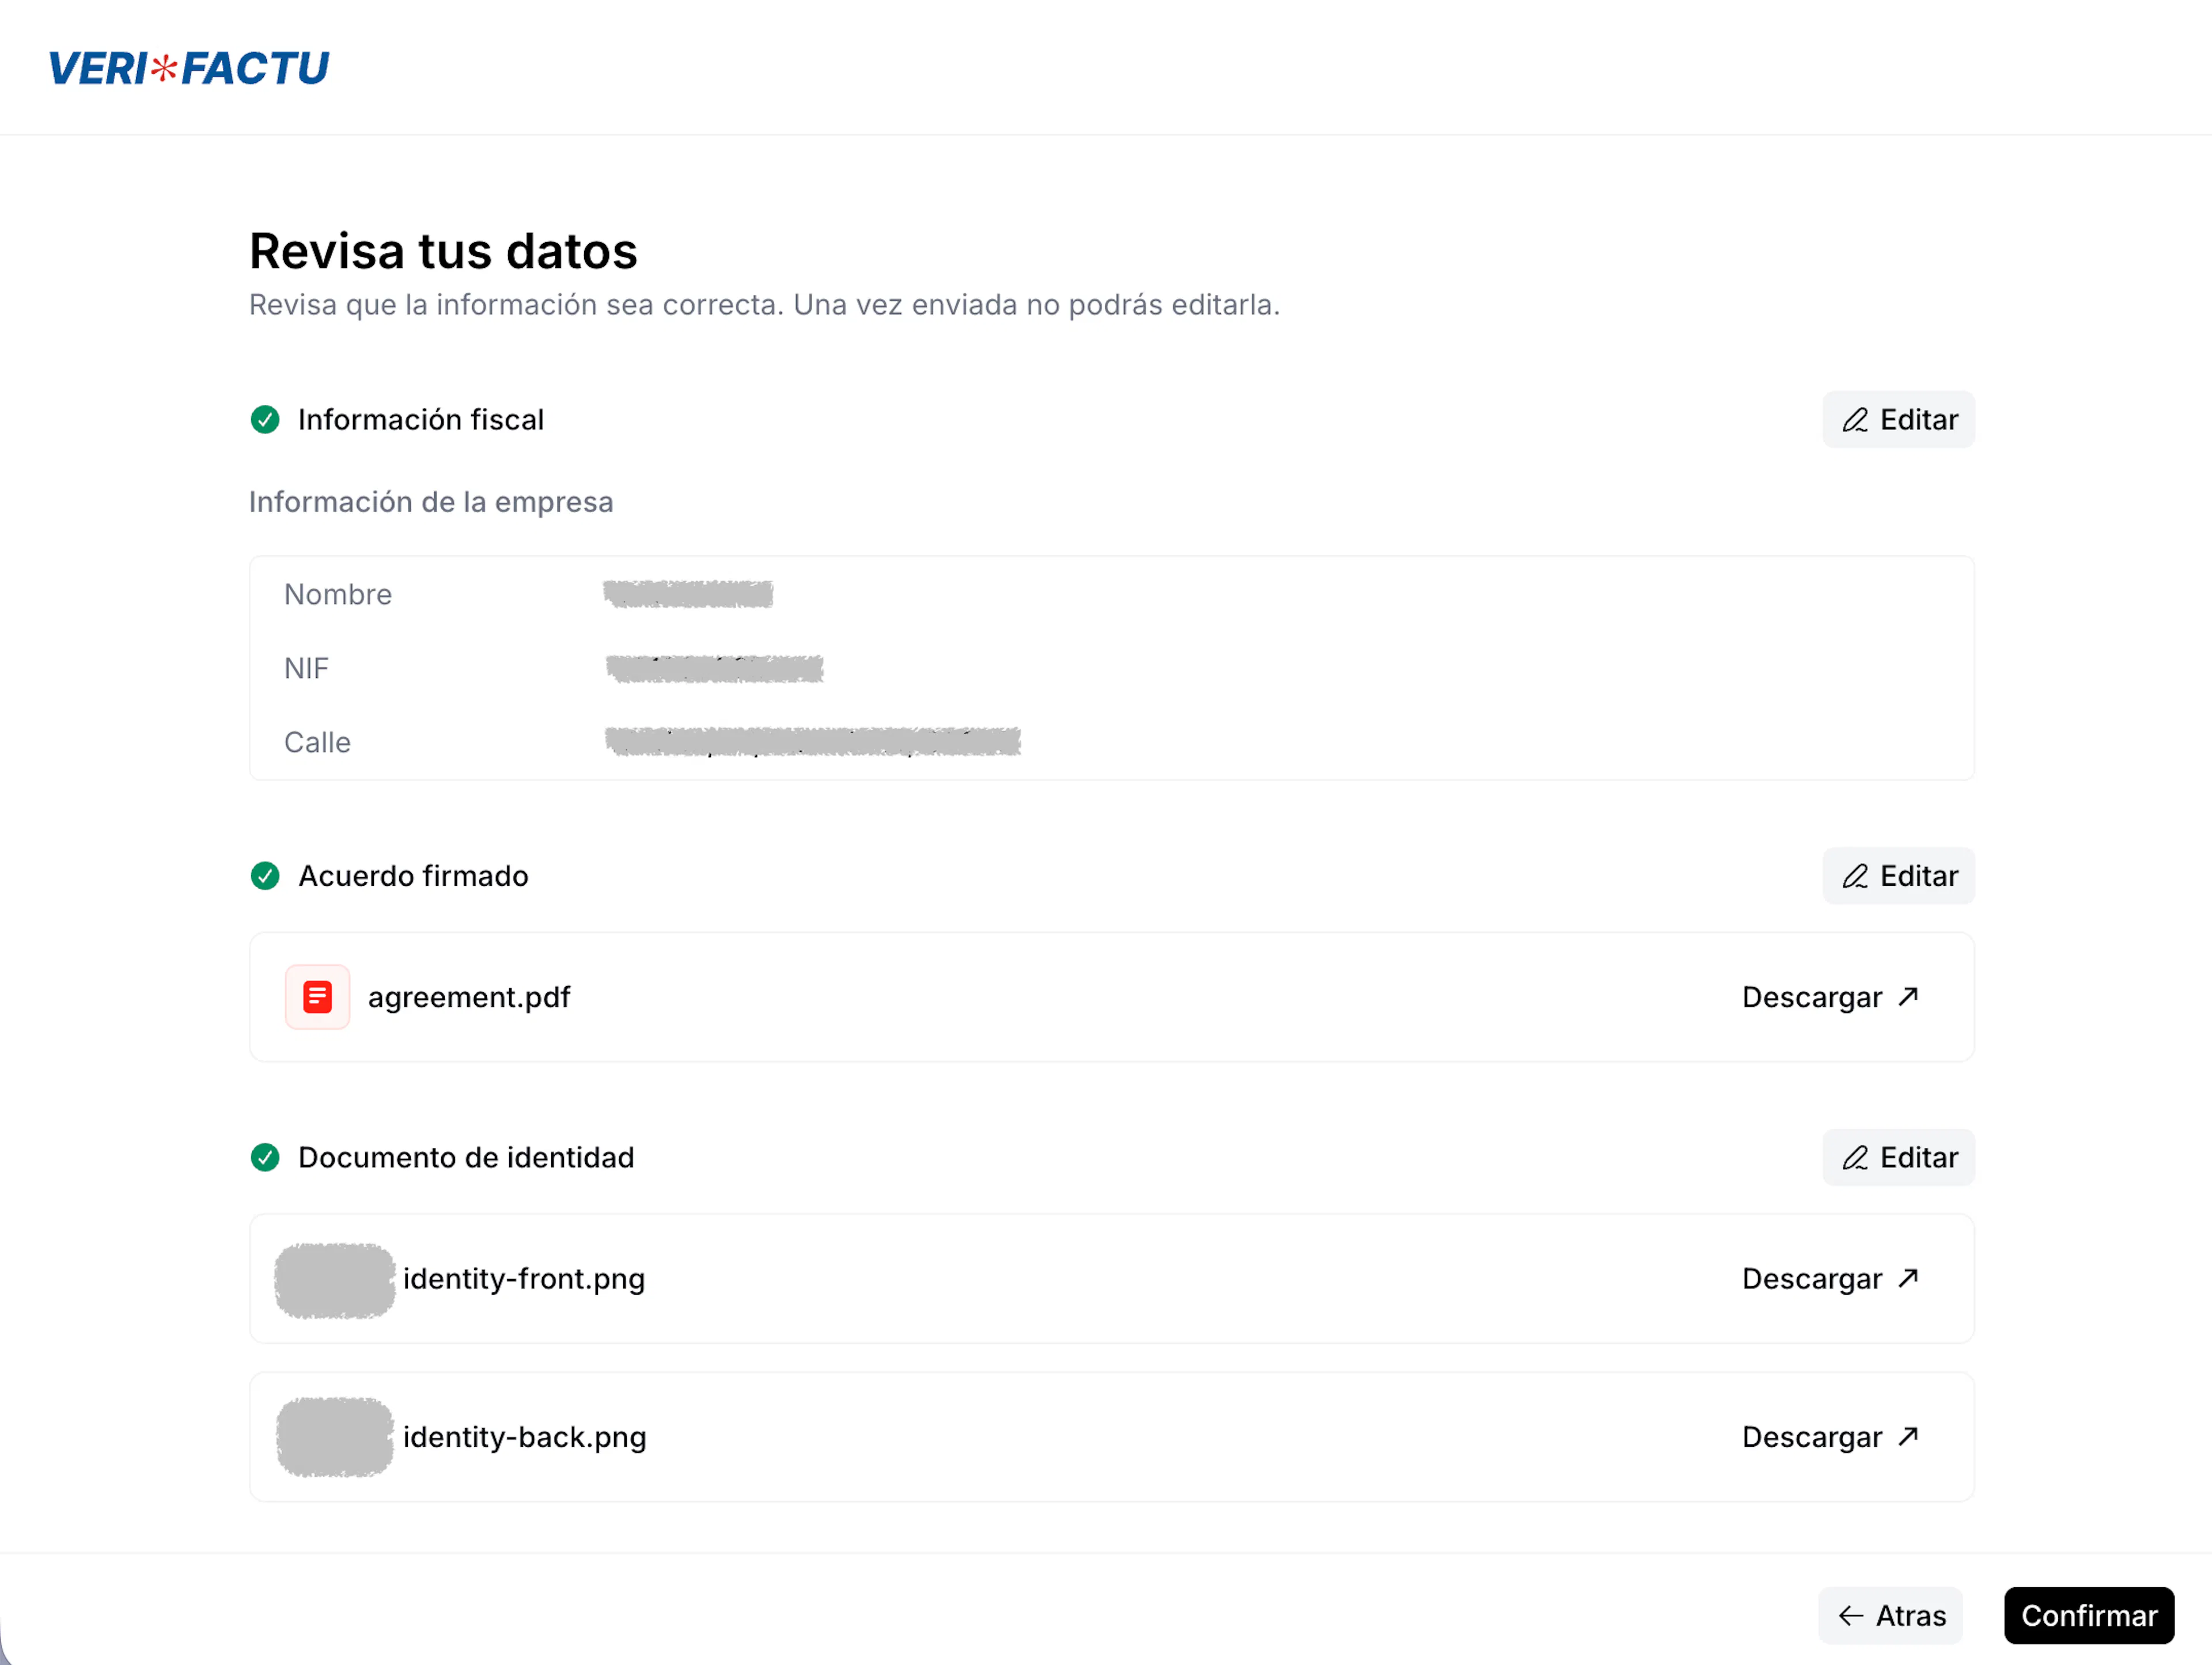
Task: Click green checkmark beside Información fiscal
Action: click(265, 420)
